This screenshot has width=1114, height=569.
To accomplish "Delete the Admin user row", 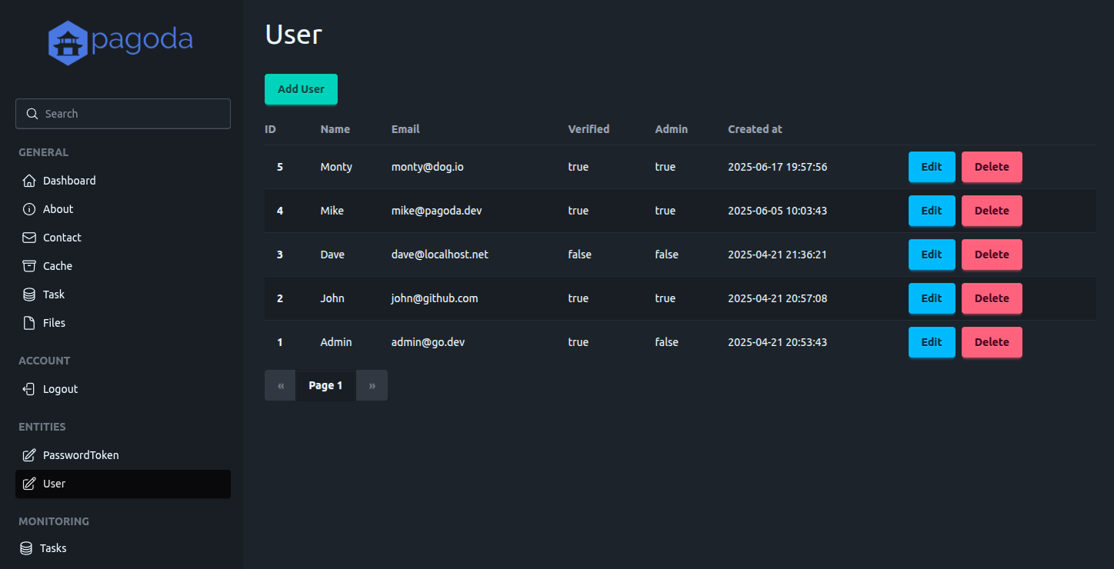I will tap(991, 342).
